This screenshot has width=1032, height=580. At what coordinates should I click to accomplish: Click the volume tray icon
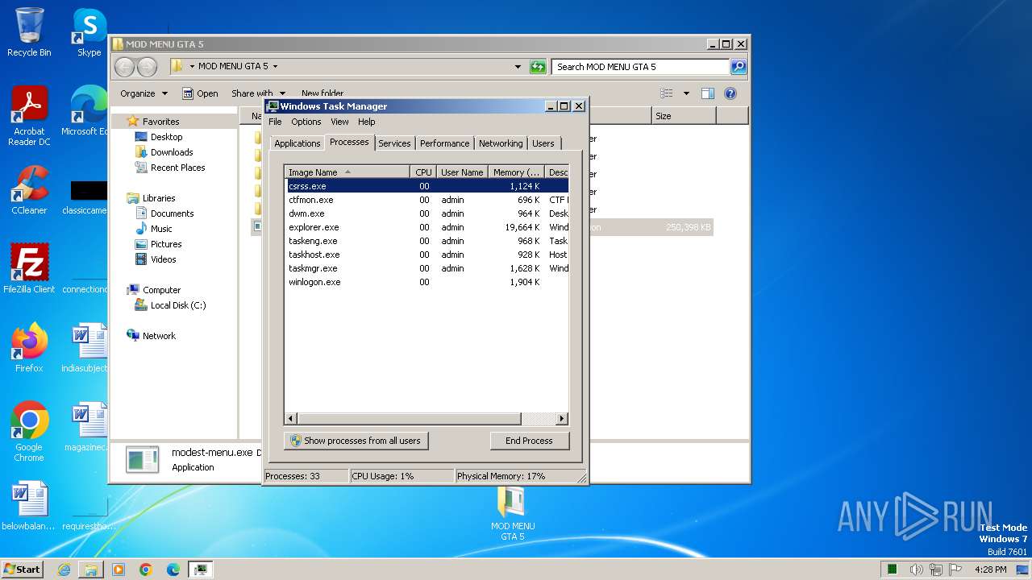(917, 570)
